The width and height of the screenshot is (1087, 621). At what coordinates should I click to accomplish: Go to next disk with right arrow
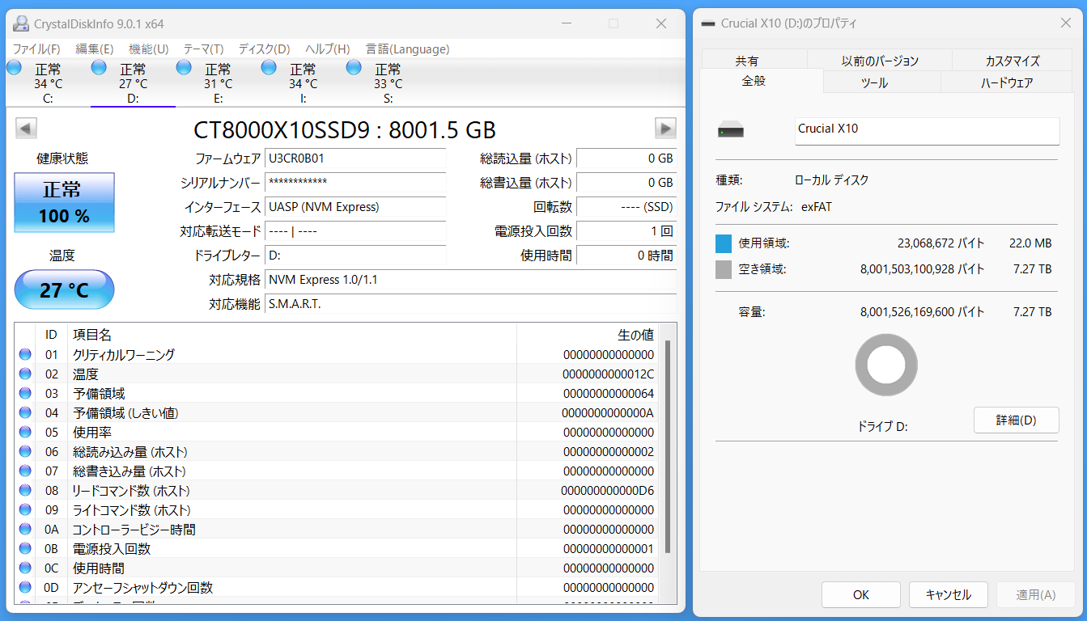point(665,128)
